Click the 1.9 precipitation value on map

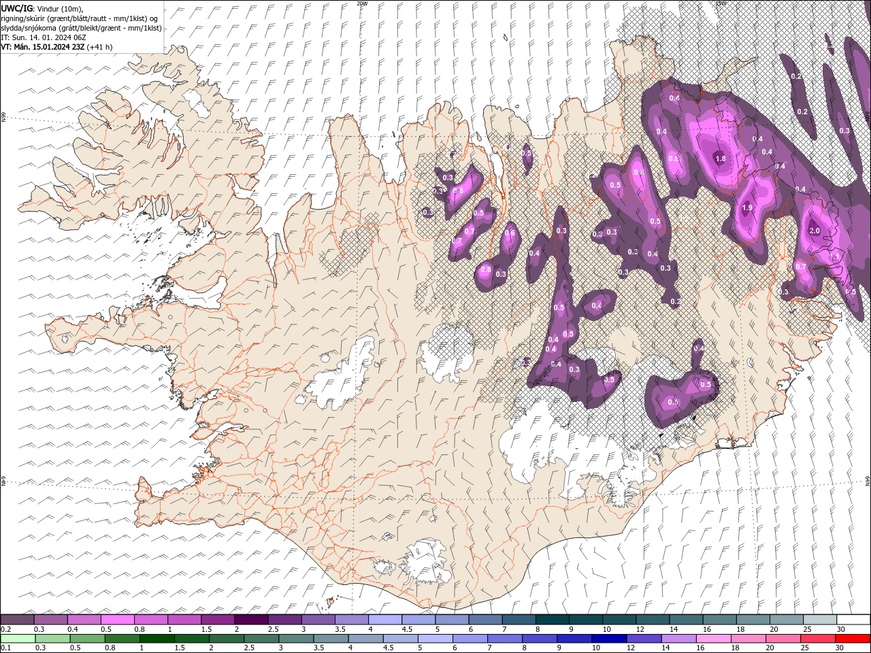pyautogui.click(x=747, y=208)
